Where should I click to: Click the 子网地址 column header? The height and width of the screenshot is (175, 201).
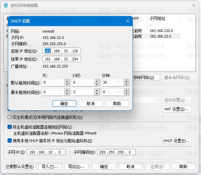164,19
